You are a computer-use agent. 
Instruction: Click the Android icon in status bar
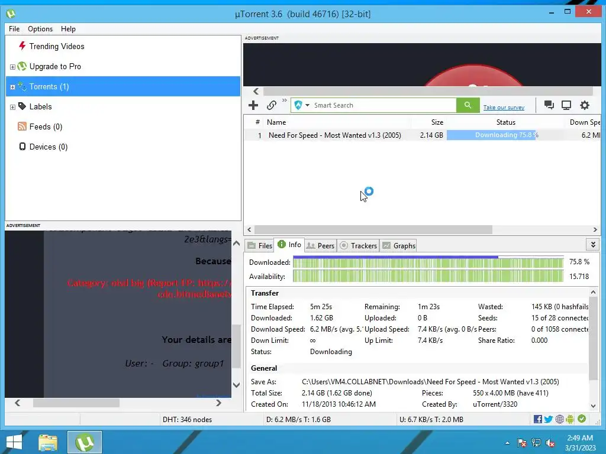coord(570,419)
